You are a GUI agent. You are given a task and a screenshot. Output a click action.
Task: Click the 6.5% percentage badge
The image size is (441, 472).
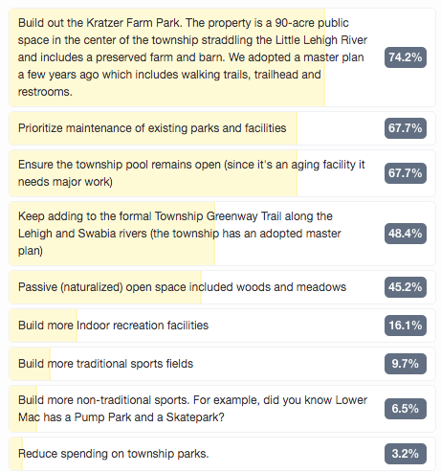[406, 409]
